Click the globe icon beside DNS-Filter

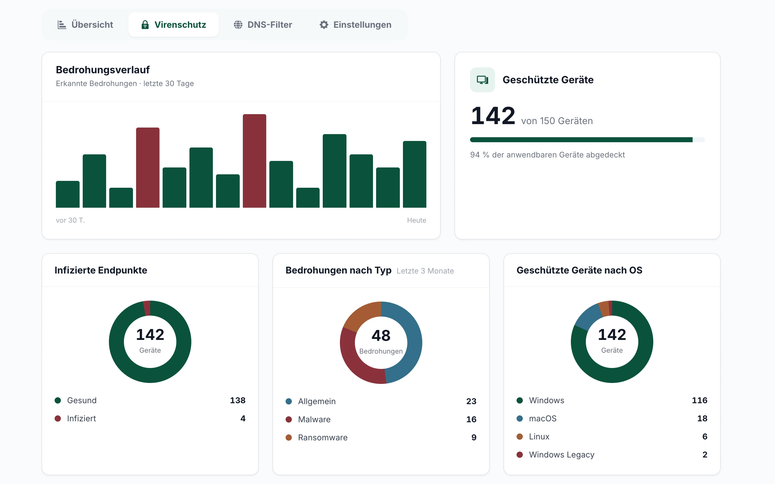[x=238, y=25]
